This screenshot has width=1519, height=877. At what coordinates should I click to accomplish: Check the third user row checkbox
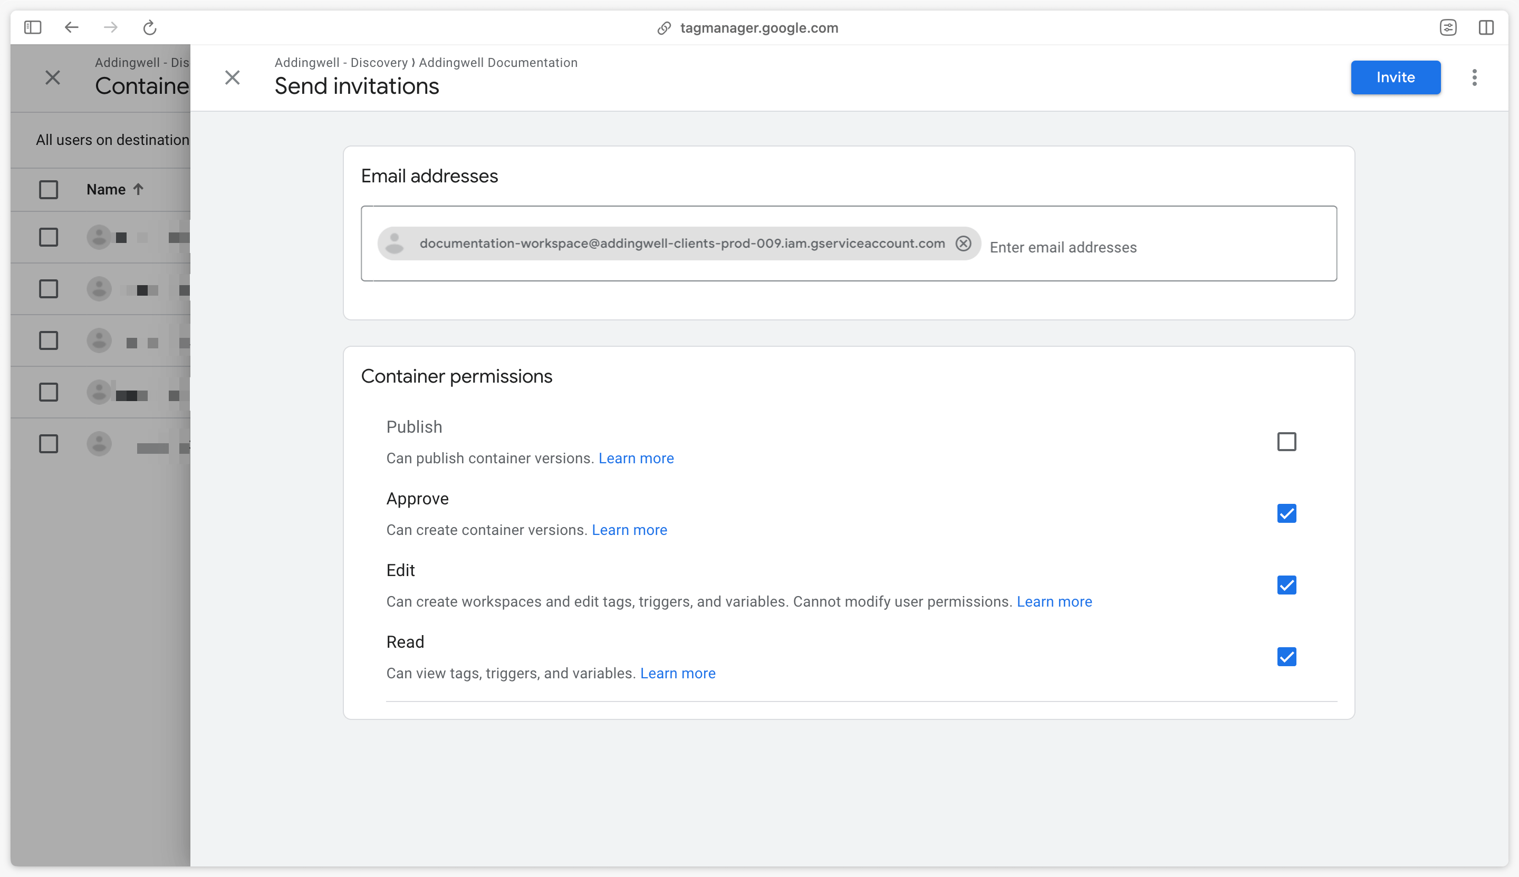(48, 340)
